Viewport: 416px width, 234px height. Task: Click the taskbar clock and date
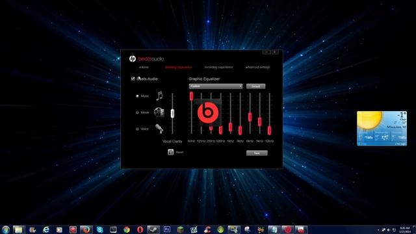tap(405, 229)
